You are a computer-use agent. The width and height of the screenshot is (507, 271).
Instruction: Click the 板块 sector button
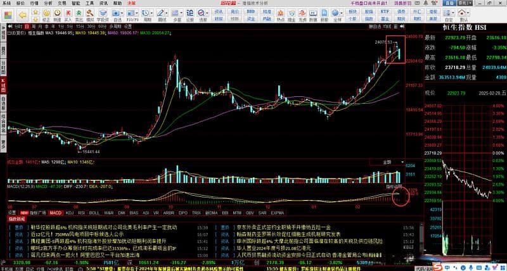tap(352, 11)
